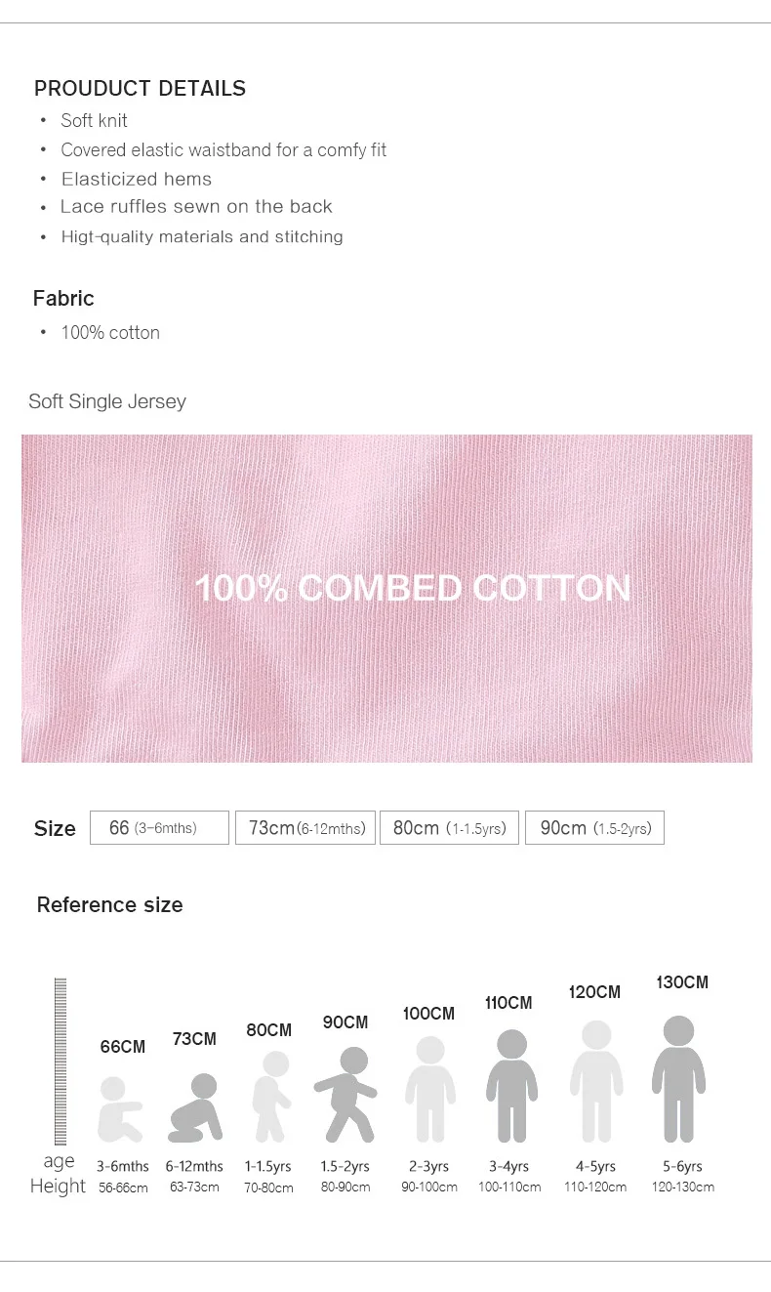Image resolution: width=771 pixels, height=1292 pixels.
Task: Pick the 80cm (1-1.5yrs) size box
Action: pos(449,828)
